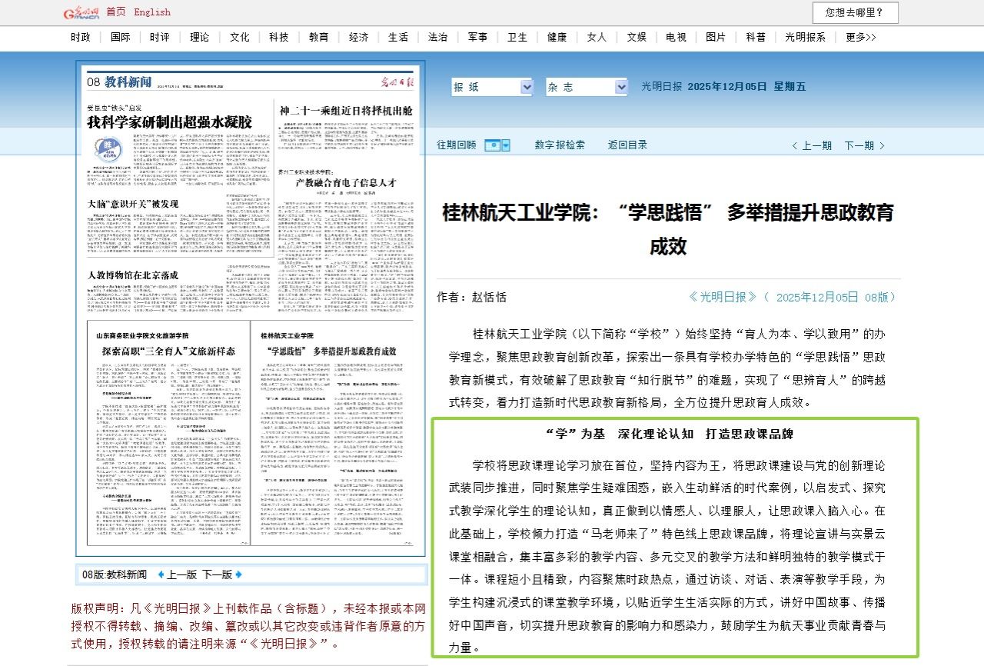Screen dimensions: 984x666
Task: Click the Guangming Online logo
Action: click(81, 12)
